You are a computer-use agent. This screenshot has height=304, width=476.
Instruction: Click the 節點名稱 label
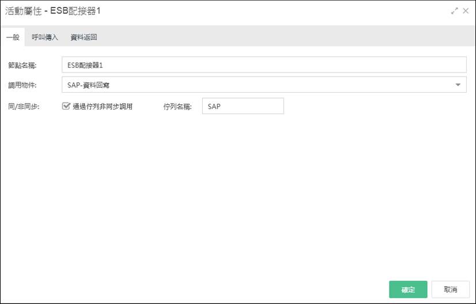pos(22,65)
